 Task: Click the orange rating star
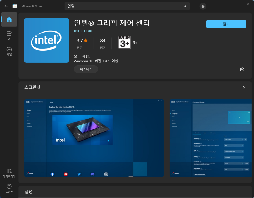[x=86, y=40]
